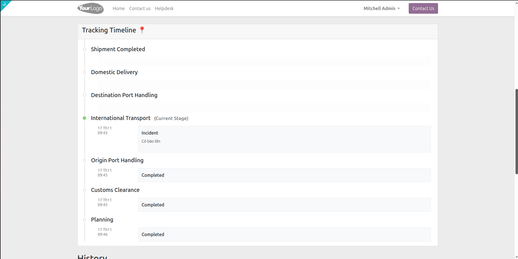
Task: Open the Helpdesk menu item
Action: [164, 8]
